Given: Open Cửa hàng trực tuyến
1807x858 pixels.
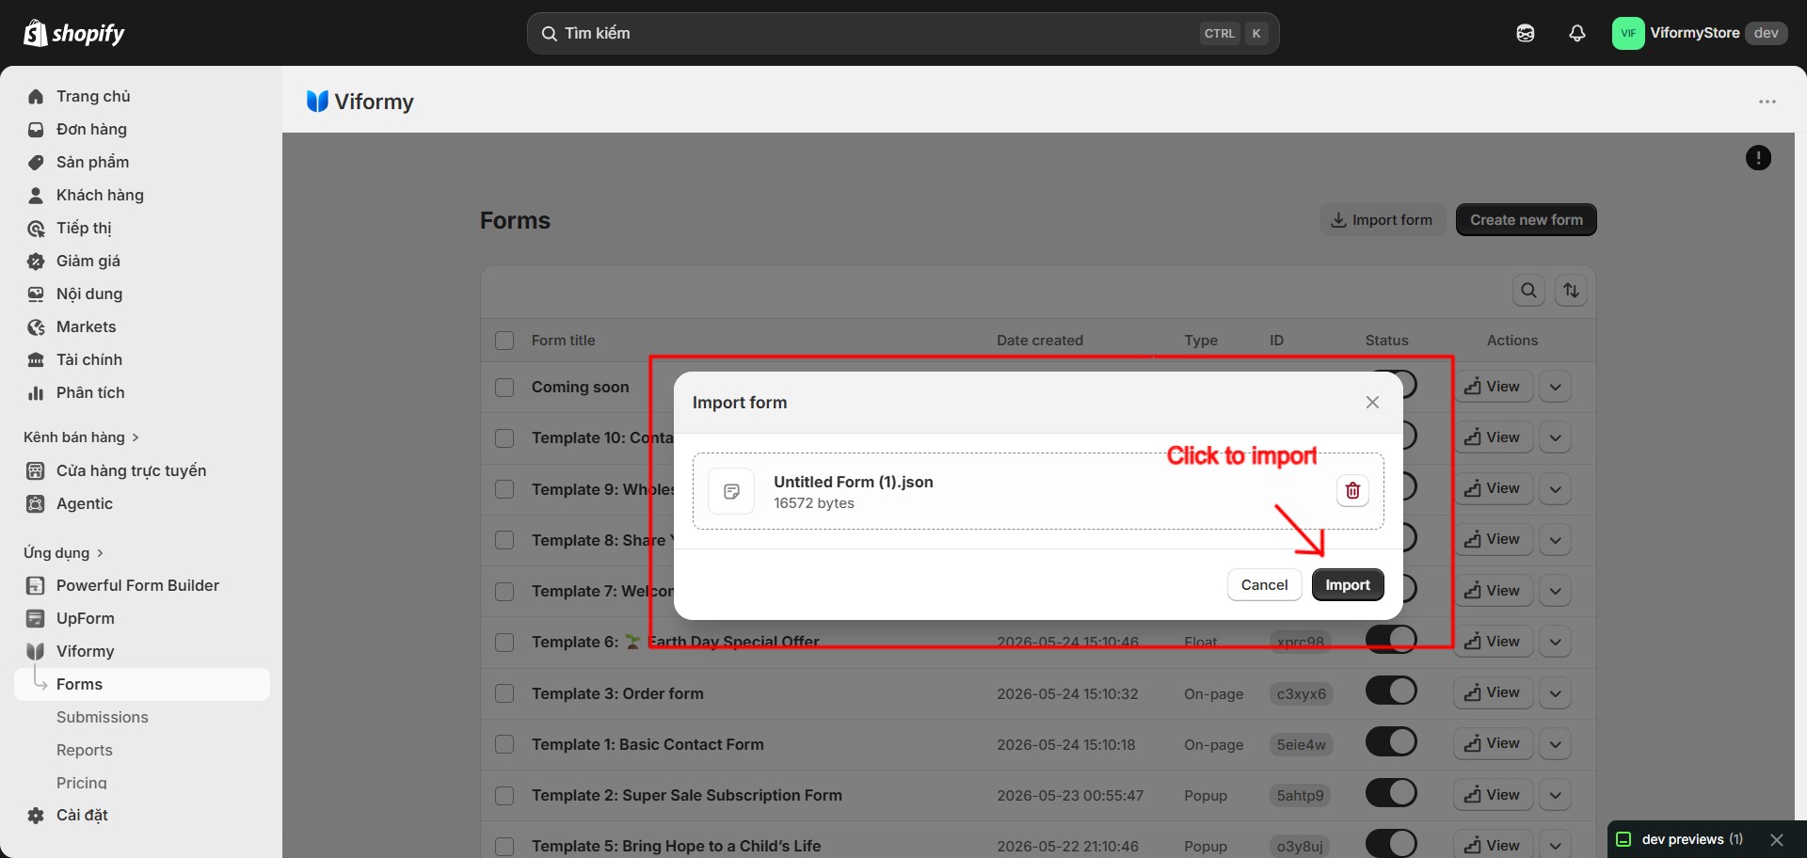Looking at the screenshot, I should pyautogui.click(x=141, y=470).
